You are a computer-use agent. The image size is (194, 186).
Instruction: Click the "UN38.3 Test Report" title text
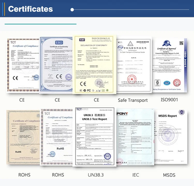[94, 119]
